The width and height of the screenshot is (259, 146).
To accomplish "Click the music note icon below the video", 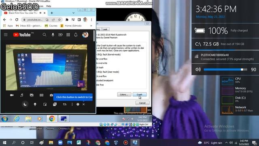I will (x=21, y=95).
